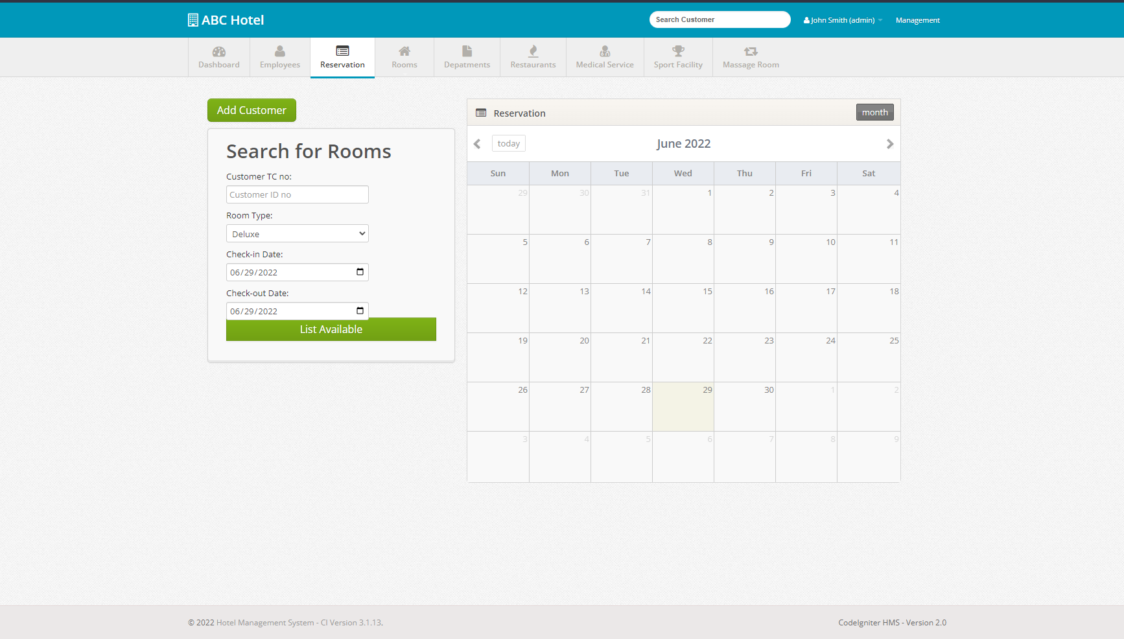
Task: Select June 26 calendar day
Action: [498, 407]
